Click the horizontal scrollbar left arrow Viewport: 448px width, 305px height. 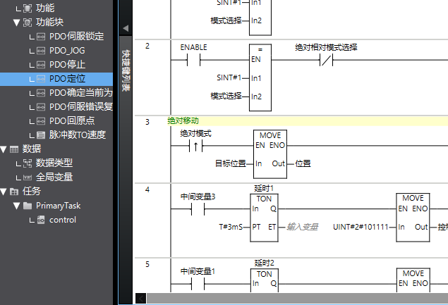click(140, 299)
